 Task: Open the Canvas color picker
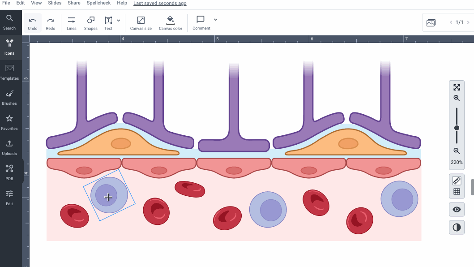(171, 23)
